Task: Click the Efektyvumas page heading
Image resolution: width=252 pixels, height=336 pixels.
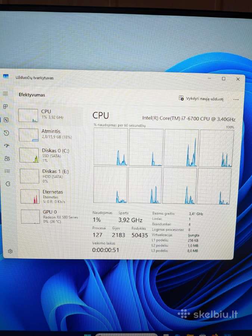Action: [32, 95]
